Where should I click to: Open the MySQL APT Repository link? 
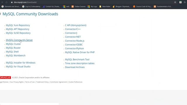tap(18, 29)
